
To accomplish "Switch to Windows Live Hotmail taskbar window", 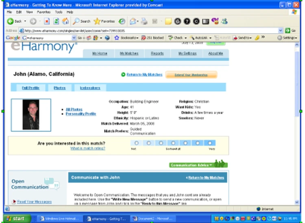I will pyautogui.click(x=59, y=219).
